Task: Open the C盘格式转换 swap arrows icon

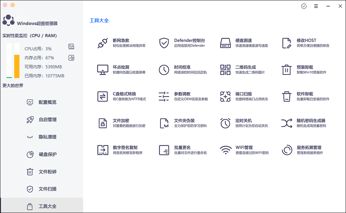Action: point(103,96)
